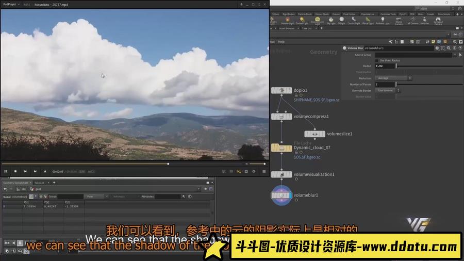Select the GI Light shelf tool
This screenshot has height=261, width=464.
click(x=341, y=21)
